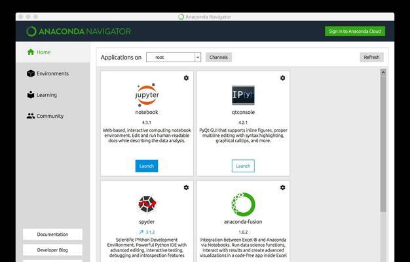
Task: Click the 'spyder' app name
Action: click(147, 222)
